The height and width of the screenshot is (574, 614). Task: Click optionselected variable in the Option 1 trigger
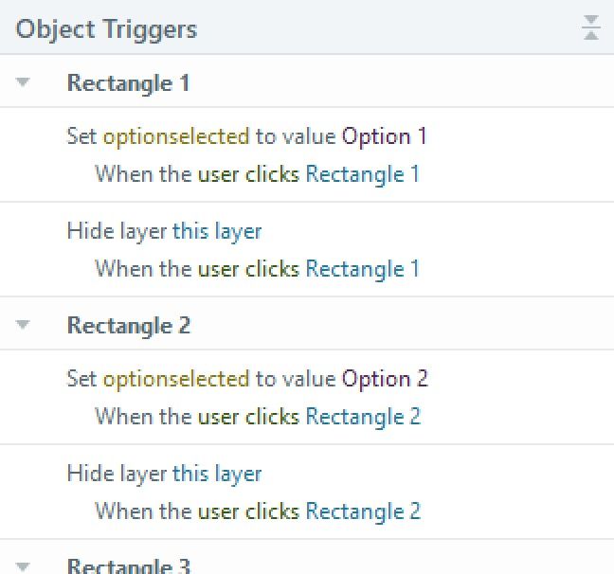(x=175, y=136)
